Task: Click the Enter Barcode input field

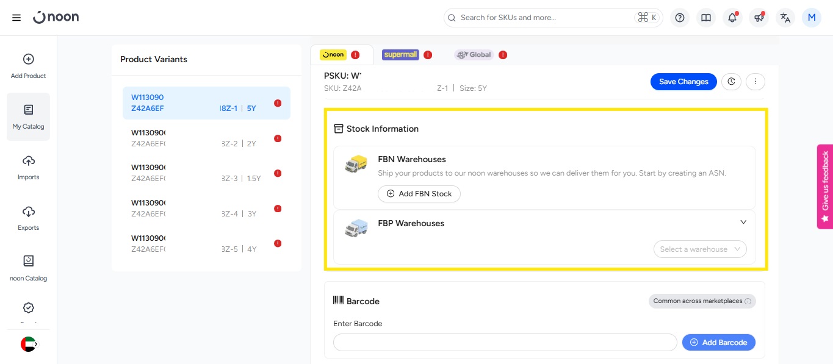Action: [505, 343]
